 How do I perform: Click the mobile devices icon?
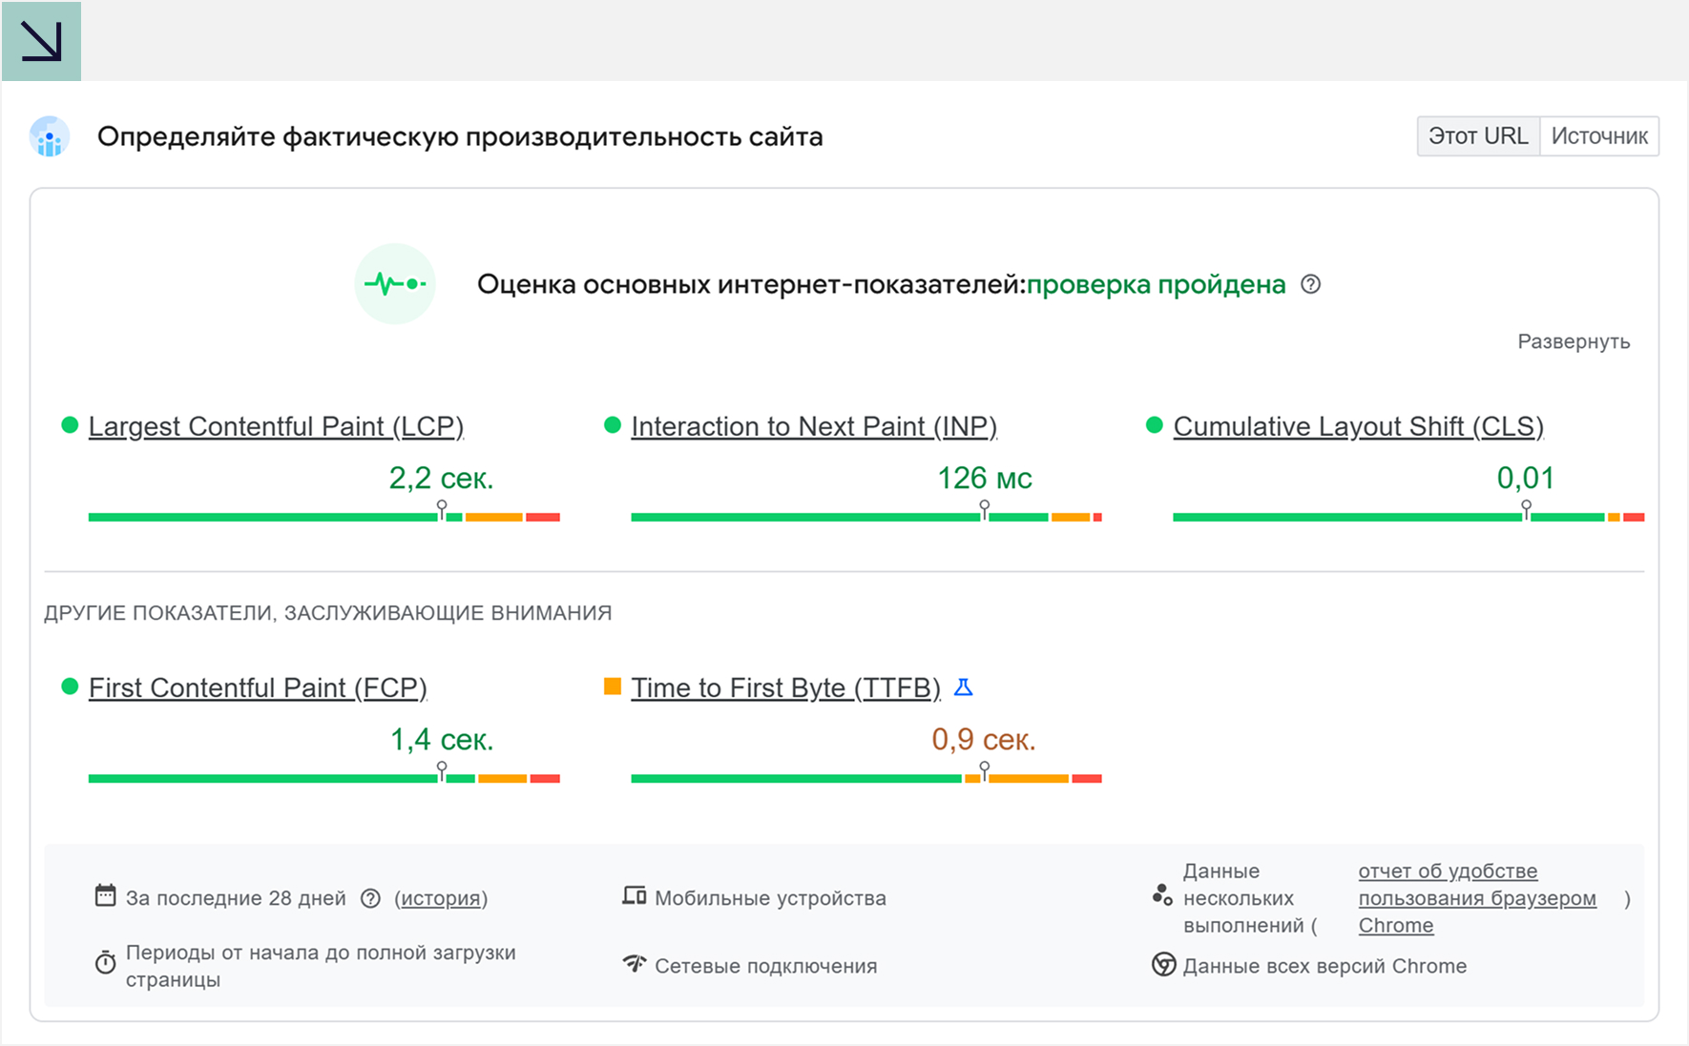[x=634, y=896]
